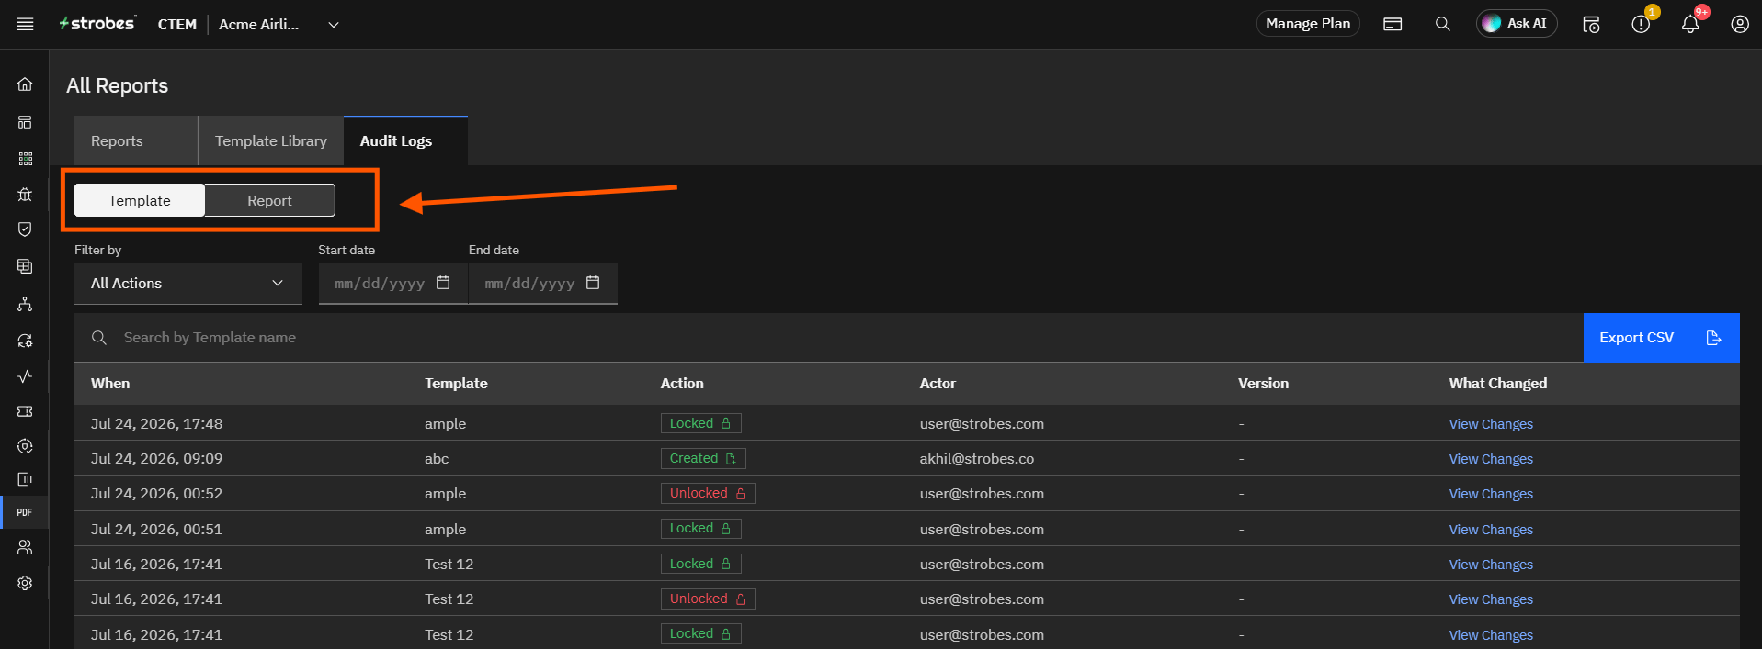This screenshot has width=1762, height=649.
Task: Select the Audit Logs tab
Action: (x=405, y=140)
